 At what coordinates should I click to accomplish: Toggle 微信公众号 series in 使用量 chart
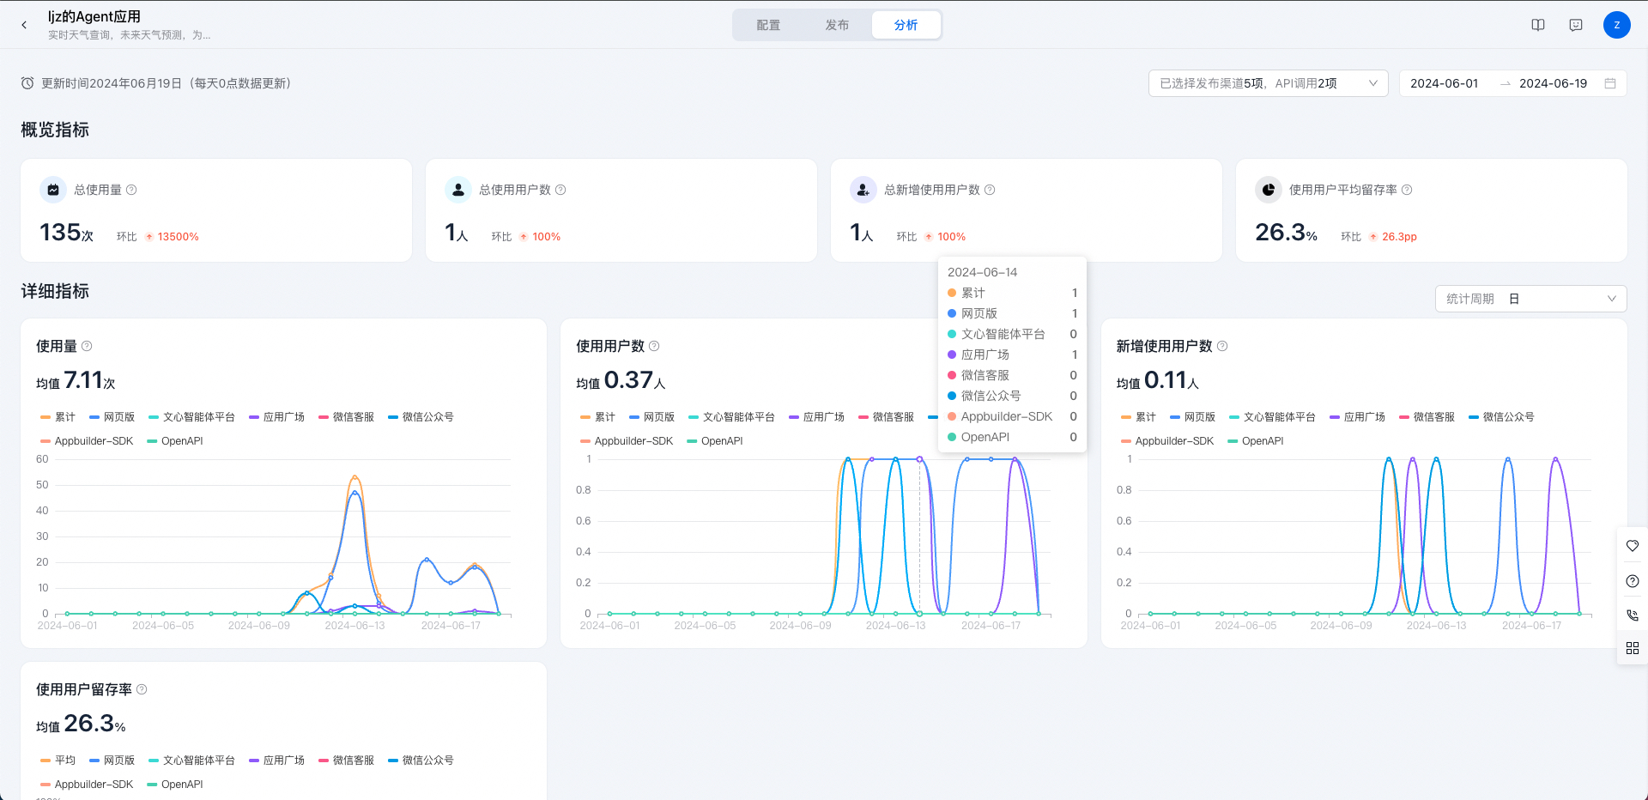421,417
